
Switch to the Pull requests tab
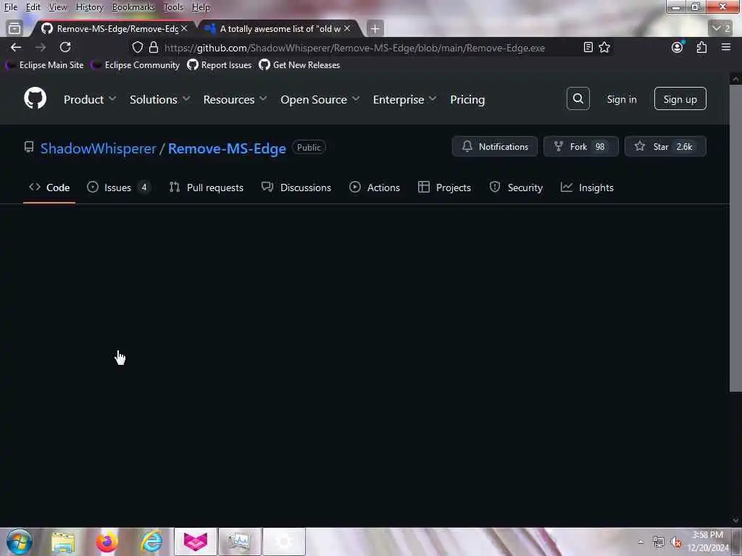(207, 188)
